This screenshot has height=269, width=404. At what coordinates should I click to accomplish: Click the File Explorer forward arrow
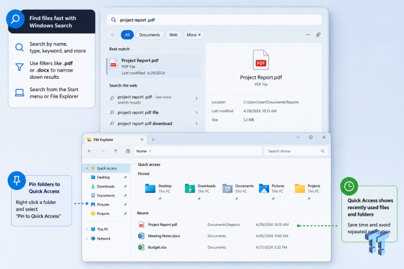(x=102, y=151)
